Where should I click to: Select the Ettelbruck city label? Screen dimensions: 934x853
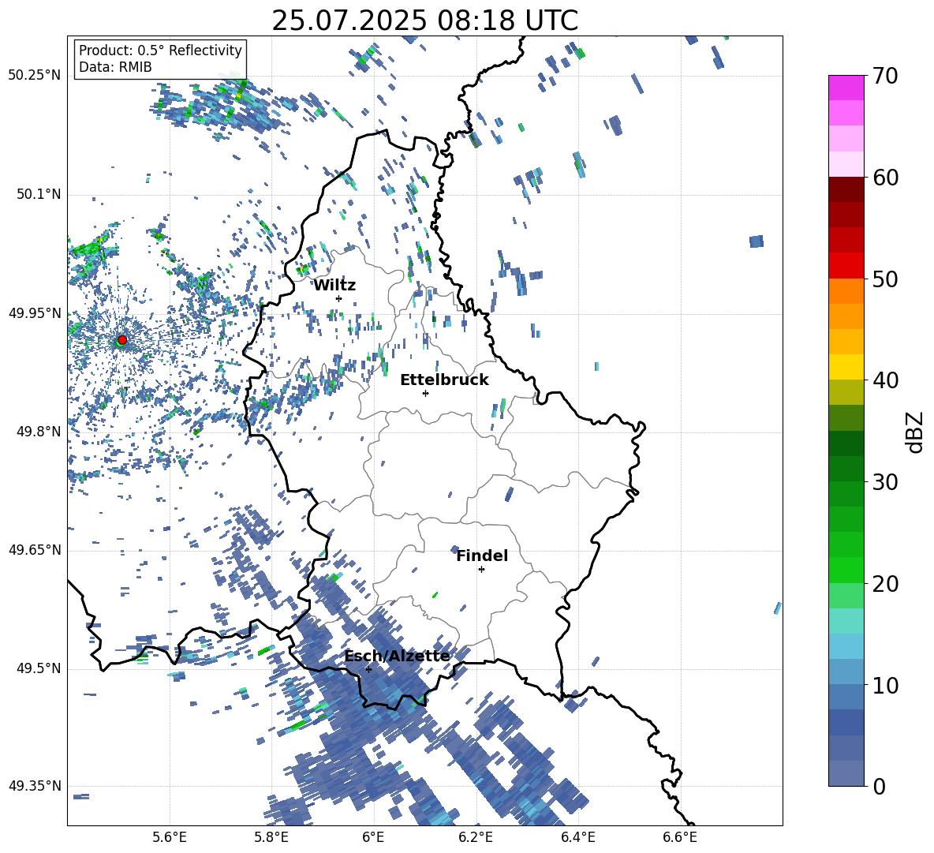click(x=444, y=380)
